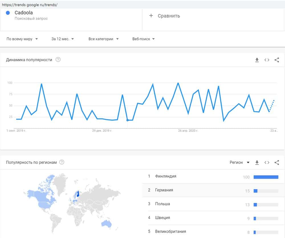Select Германия in the regions list

(x=164, y=190)
